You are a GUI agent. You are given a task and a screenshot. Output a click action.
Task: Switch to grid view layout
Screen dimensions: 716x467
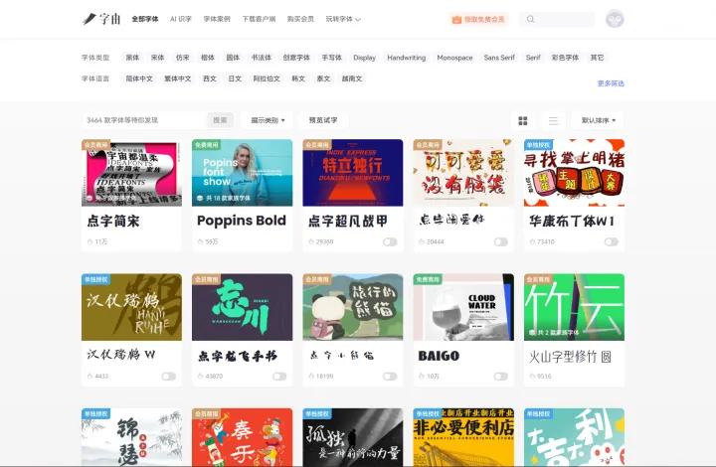[523, 120]
